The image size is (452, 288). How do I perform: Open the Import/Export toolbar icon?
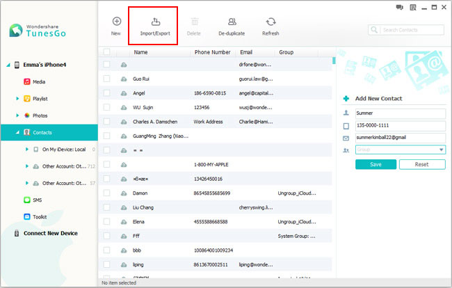pyautogui.click(x=155, y=22)
